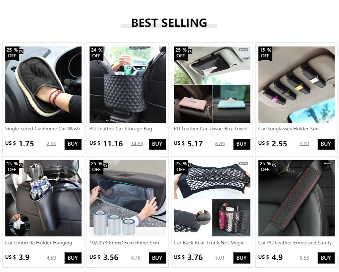Click 15% OFF badge on umbrella holder
339x272 pixels.
(12, 167)
